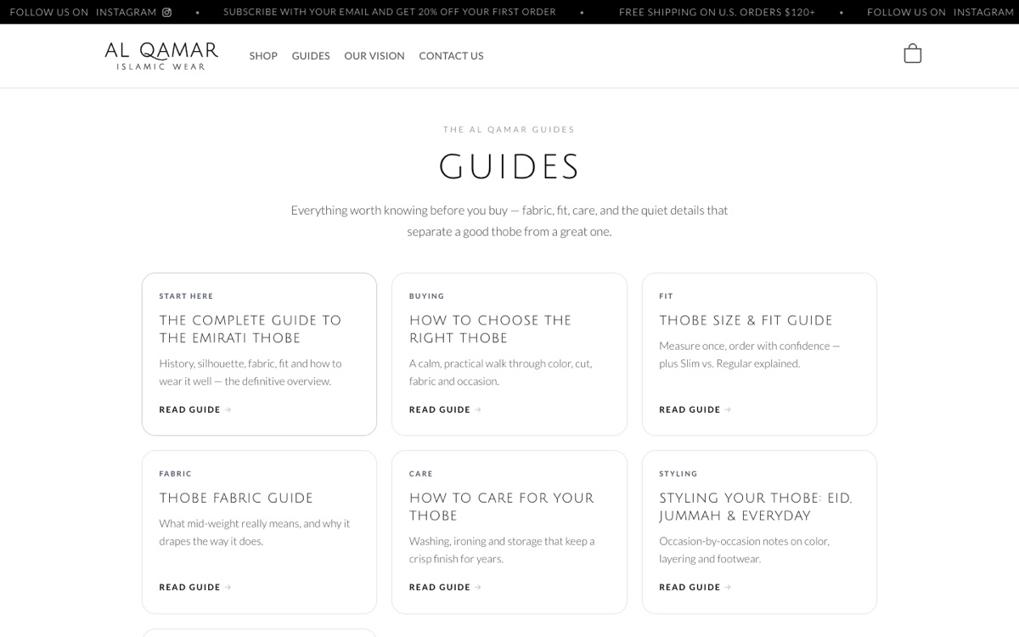The height and width of the screenshot is (637, 1019).
Task: Click Read Guide under How to Care for Your Thobe
Action: 445,587
